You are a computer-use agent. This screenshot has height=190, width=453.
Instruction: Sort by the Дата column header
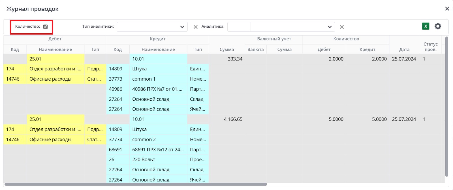tap(404, 49)
